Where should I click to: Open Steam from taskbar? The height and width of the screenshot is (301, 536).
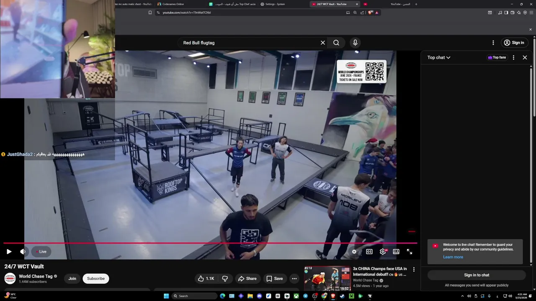point(342,296)
